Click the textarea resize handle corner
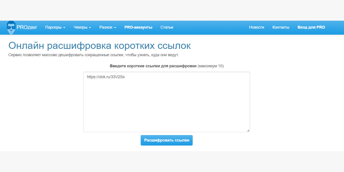 click(248, 130)
